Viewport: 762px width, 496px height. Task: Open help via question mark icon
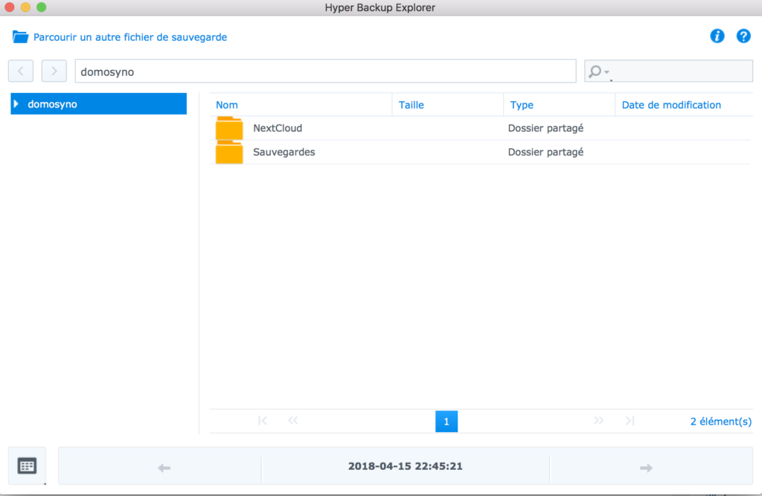[x=743, y=36]
